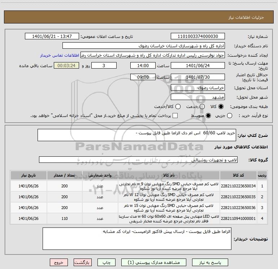Click the price validity date 1401/07/30
Viewport: 278px width, 269px height.
point(198,77)
